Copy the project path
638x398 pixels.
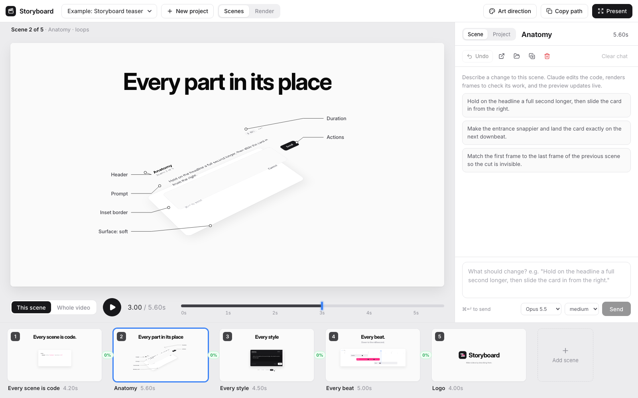coord(564,11)
